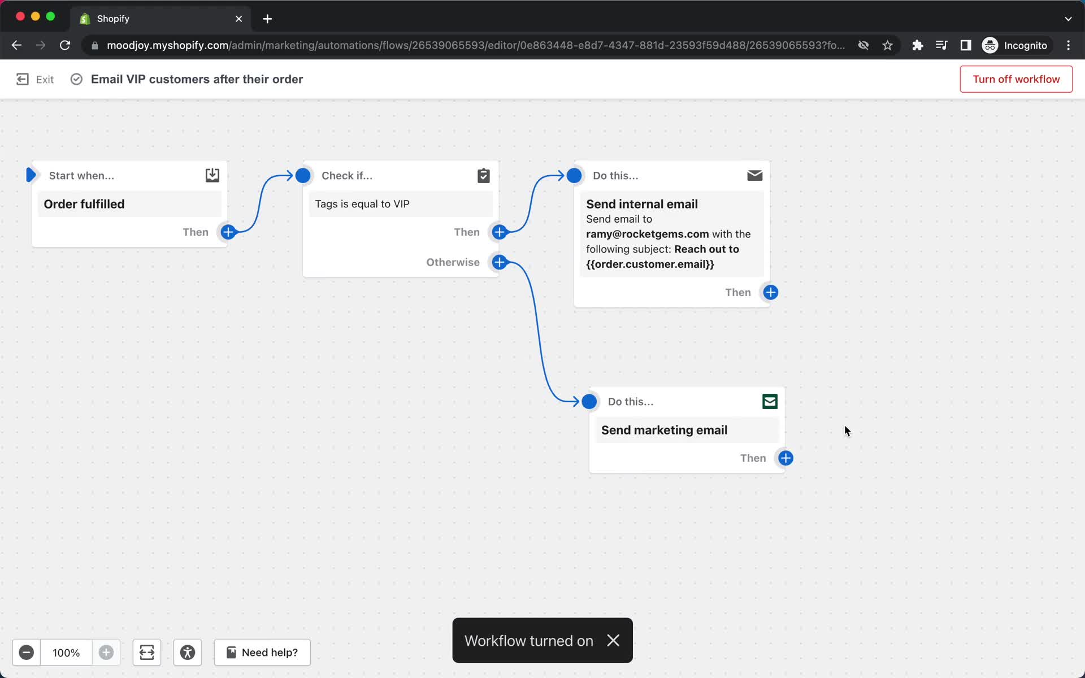Viewport: 1085px width, 678px height.
Task: Click the green marketing email icon on Send node
Action: click(770, 401)
